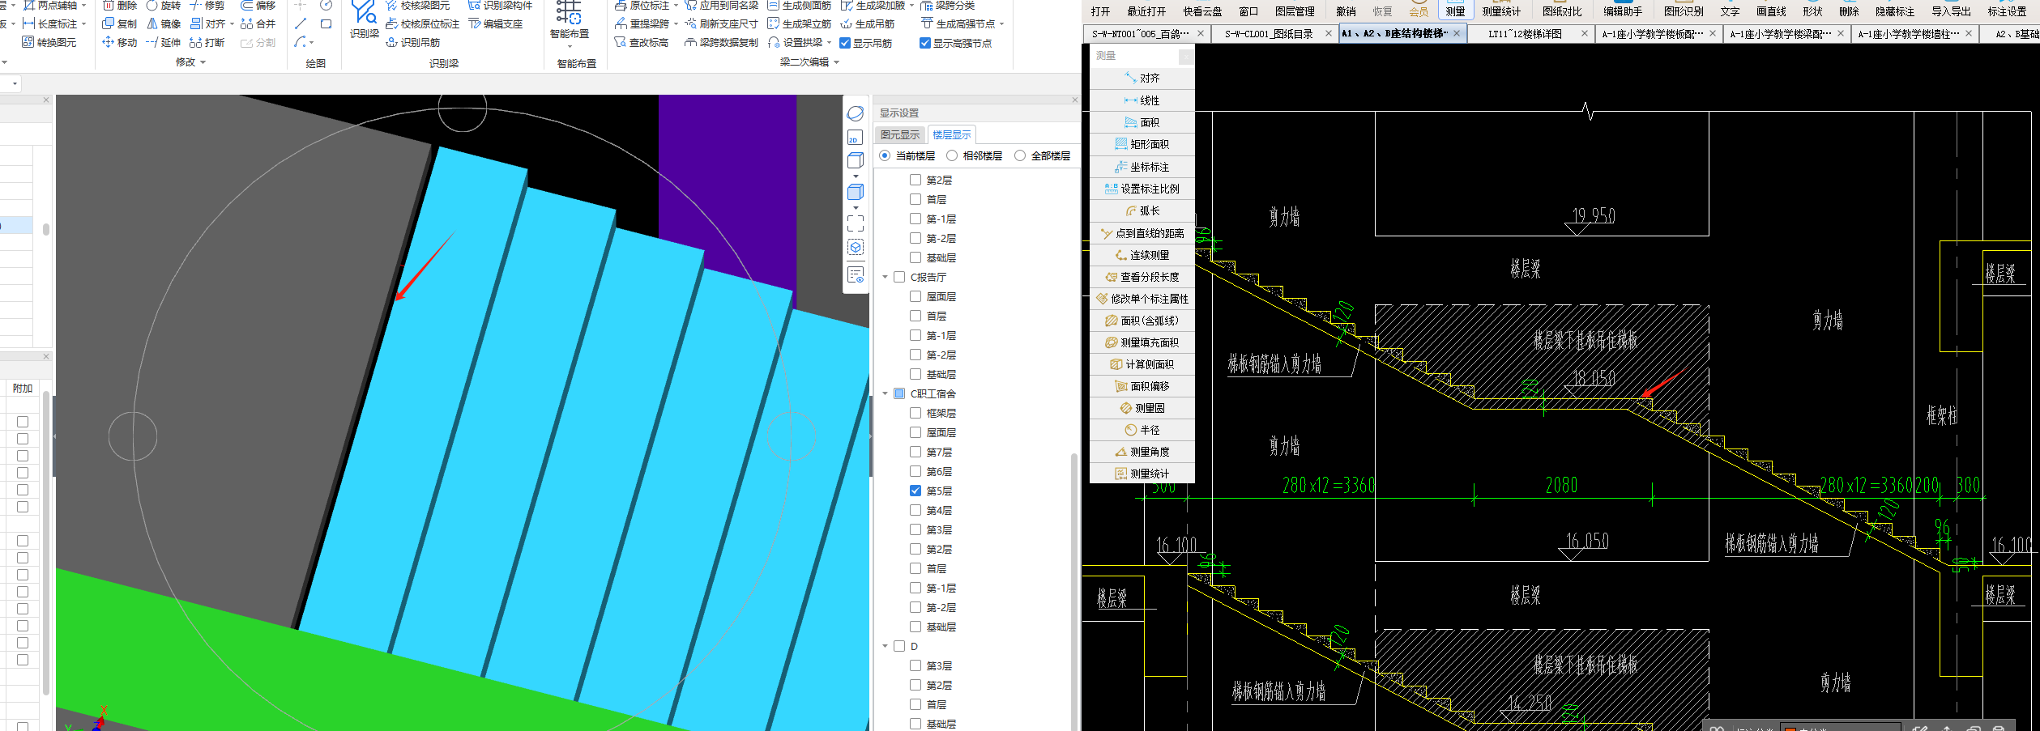The height and width of the screenshot is (731, 2040).
Task: Close the 显示设置 panel
Action: (x=1075, y=100)
